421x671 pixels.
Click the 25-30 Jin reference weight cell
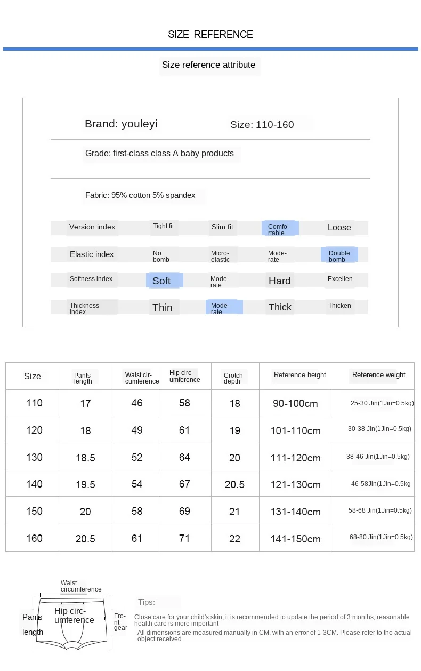382,403
